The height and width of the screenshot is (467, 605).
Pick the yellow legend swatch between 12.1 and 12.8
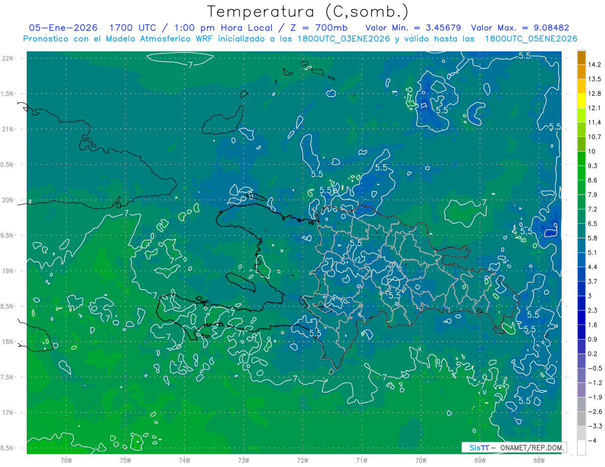pyautogui.click(x=581, y=101)
